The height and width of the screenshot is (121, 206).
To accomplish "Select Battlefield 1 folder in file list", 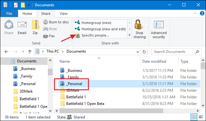I will click(73, 97).
